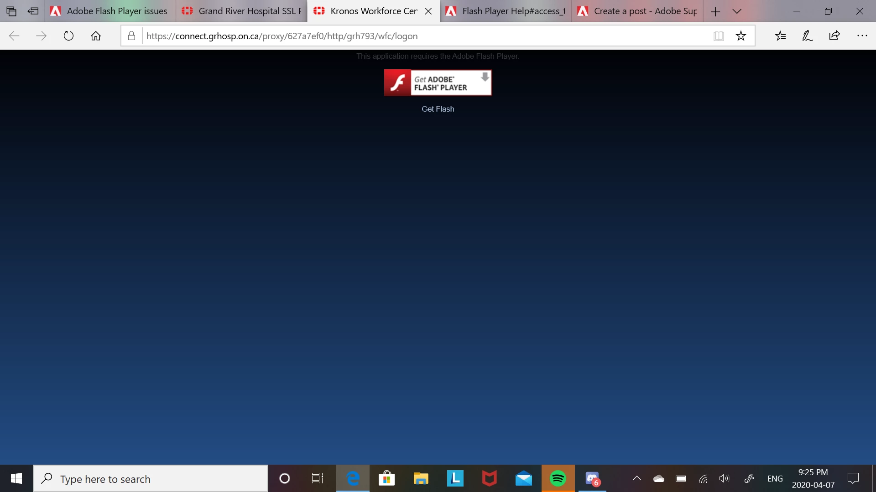The height and width of the screenshot is (492, 876).
Task: Open the Favorites hub list
Action: coord(780,36)
